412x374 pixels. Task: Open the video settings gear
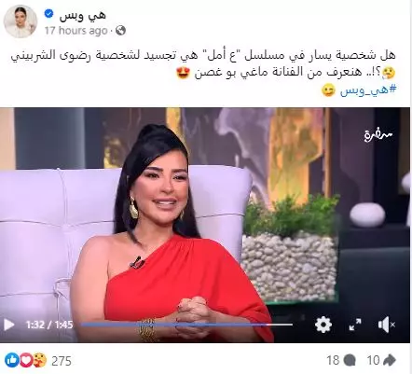point(323,325)
